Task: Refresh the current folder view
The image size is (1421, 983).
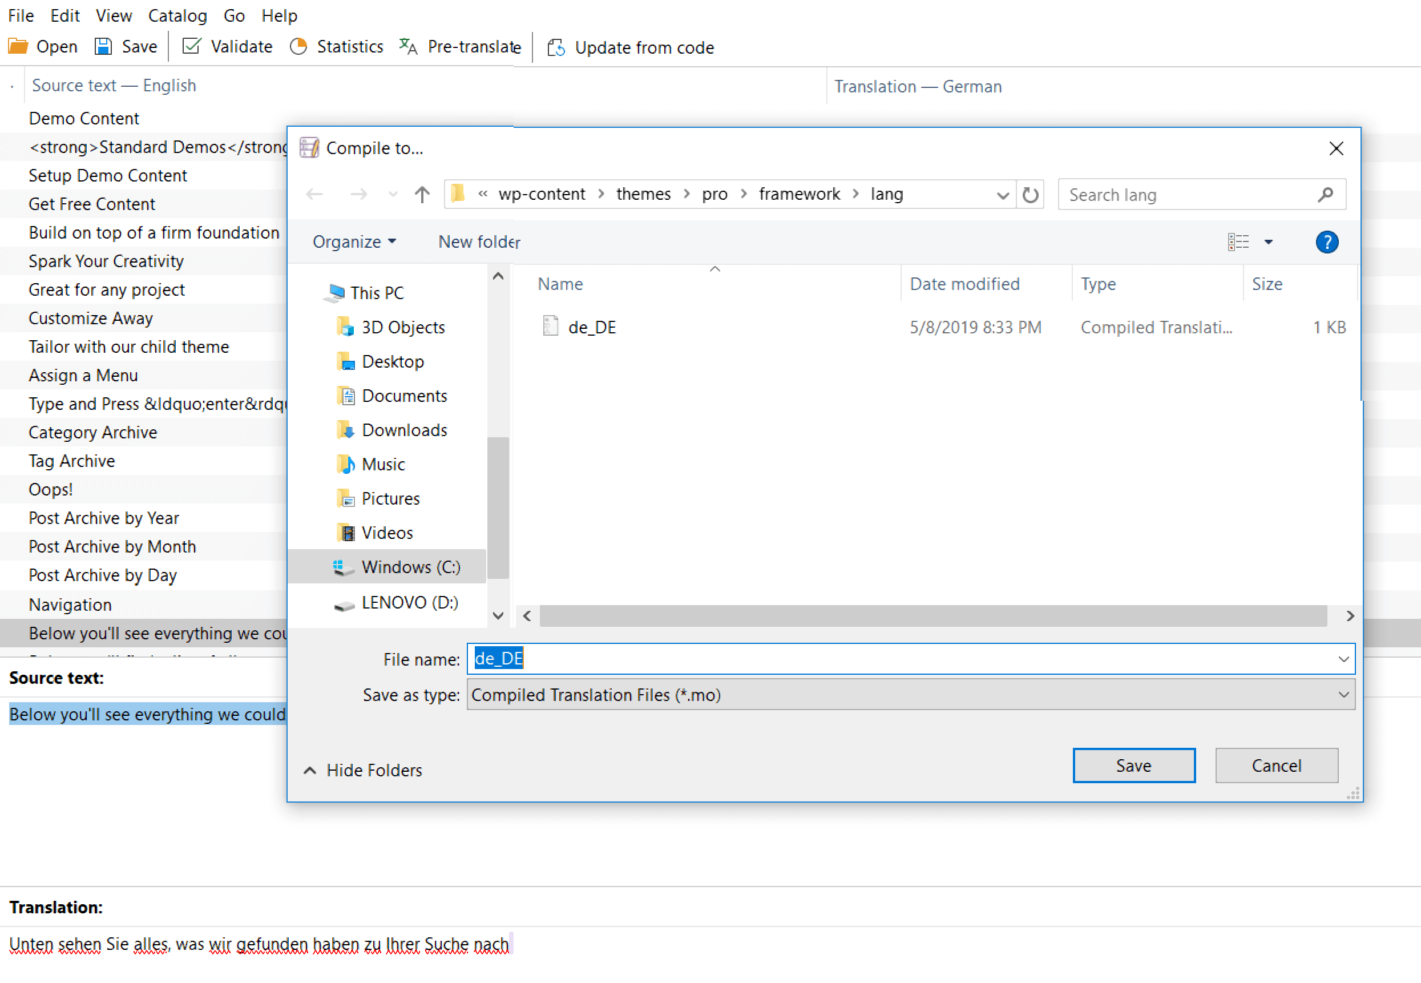Action: [1030, 194]
